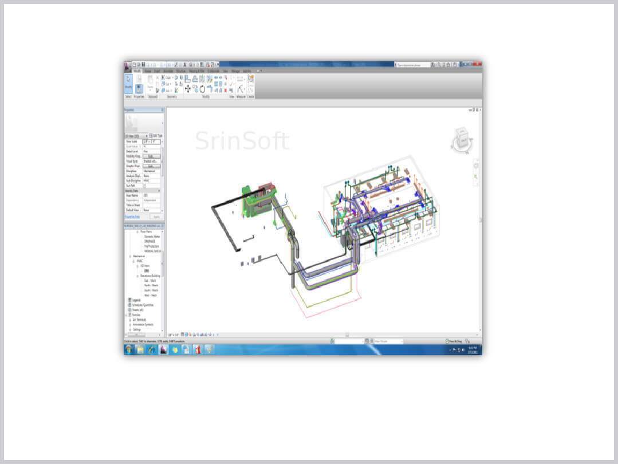Screen dimensions: 618x464
Task: Expand the Families node in project browser
Action: pyautogui.click(x=127, y=315)
